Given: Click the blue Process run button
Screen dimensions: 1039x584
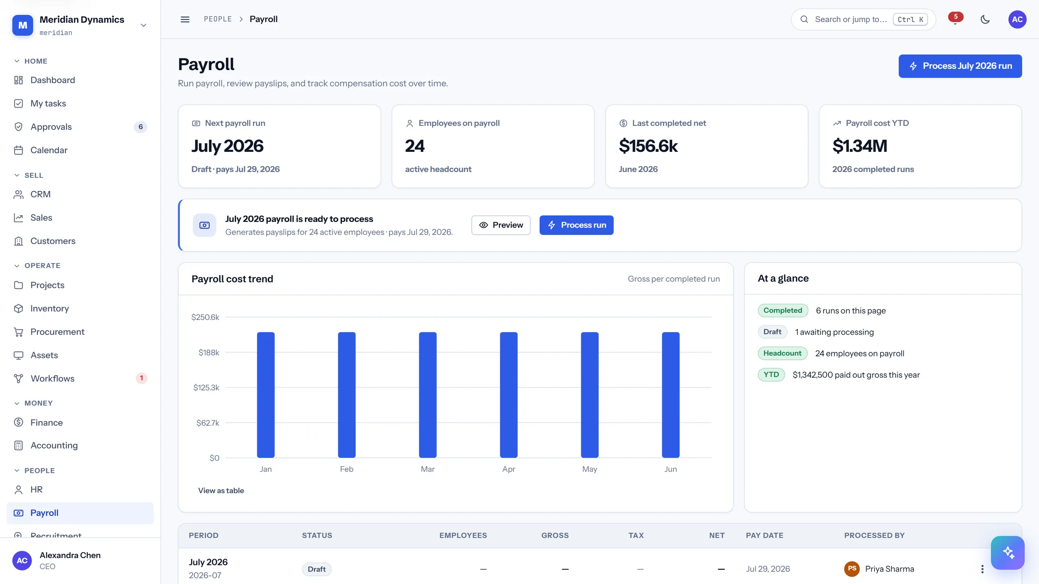Looking at the screenshot, I should (x=576, y=225).
